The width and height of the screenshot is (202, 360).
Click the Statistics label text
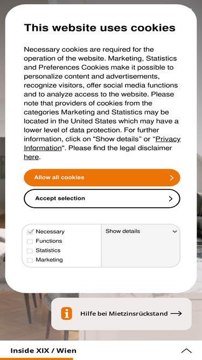tap(48, 250)
